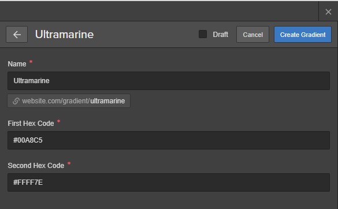
Task: Focus the Second Hex Code field
Action: [x=169, y=182]
